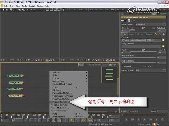
Task: Click the info icon next to Spline tab
Action: (110, 65)
